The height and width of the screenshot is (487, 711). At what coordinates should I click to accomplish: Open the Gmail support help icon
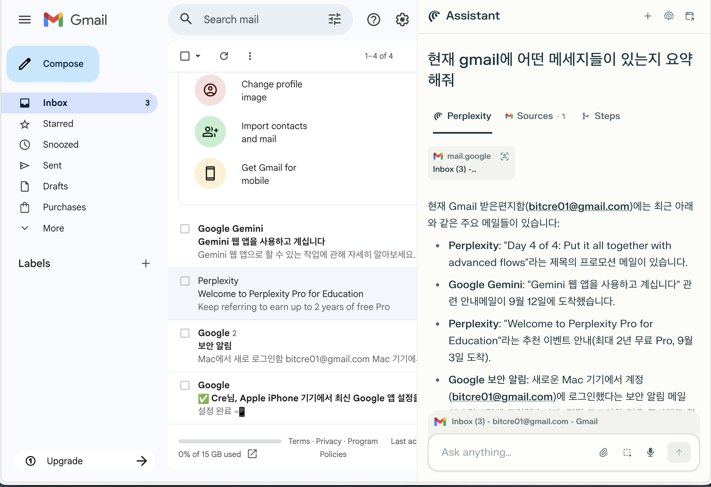(x=373, y=20)
